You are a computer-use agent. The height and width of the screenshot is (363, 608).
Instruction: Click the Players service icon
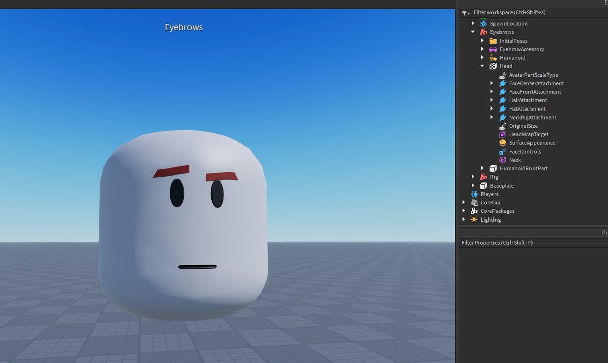point(474,194)
